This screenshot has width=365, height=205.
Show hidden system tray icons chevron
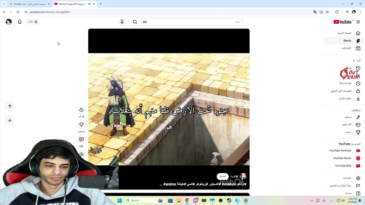tap(312, 200)
